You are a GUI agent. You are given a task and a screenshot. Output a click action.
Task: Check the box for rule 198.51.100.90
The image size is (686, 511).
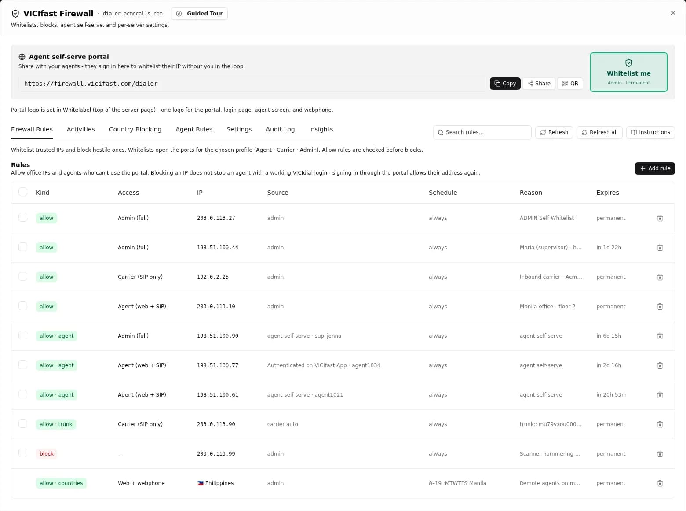coord(23,335)
